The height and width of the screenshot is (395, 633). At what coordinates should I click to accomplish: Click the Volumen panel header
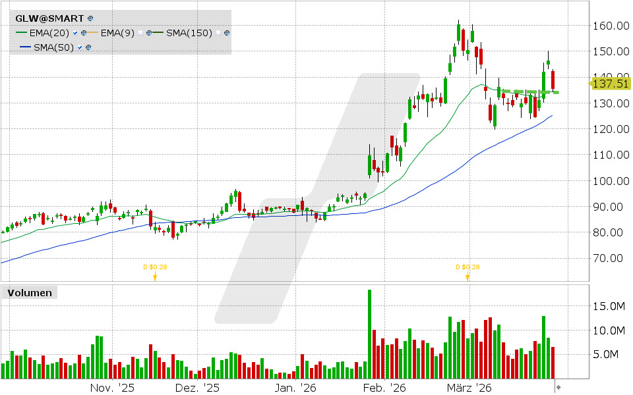coord(29,293)
